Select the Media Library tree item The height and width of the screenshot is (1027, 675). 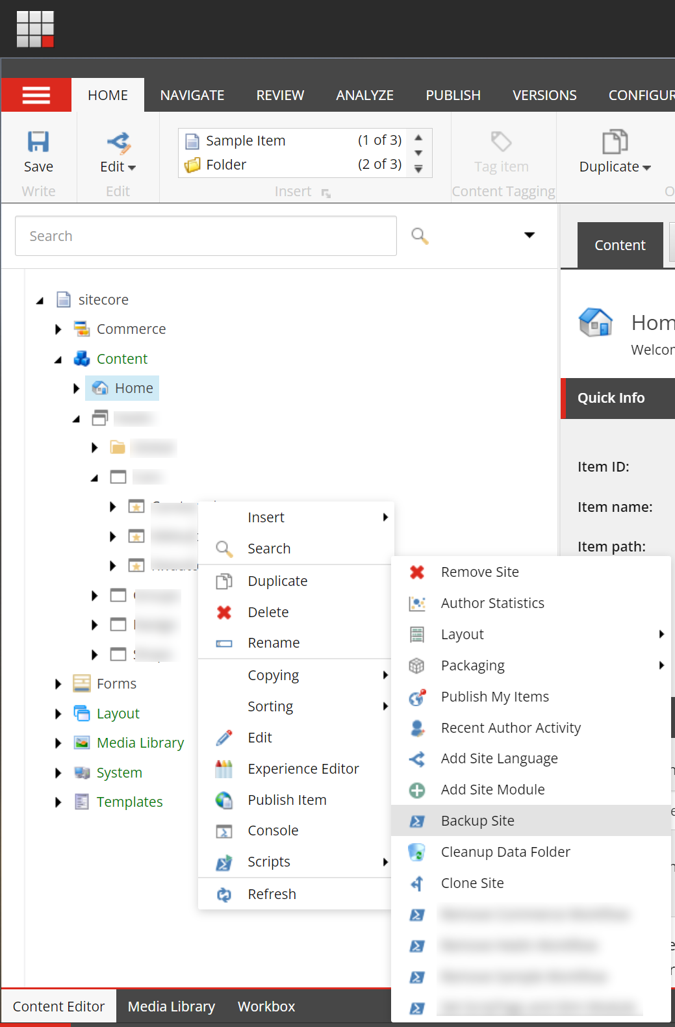tap(140, 743)
